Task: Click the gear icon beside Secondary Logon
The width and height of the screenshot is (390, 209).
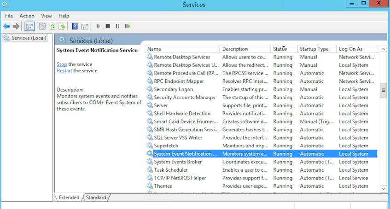Action: click(x=150, y=89)
